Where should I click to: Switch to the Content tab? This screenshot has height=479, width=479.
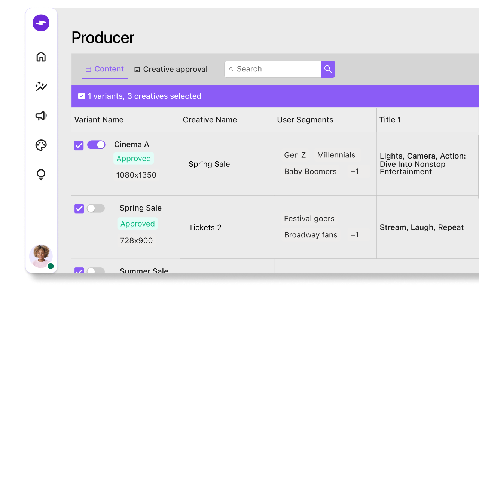[105, 69]
